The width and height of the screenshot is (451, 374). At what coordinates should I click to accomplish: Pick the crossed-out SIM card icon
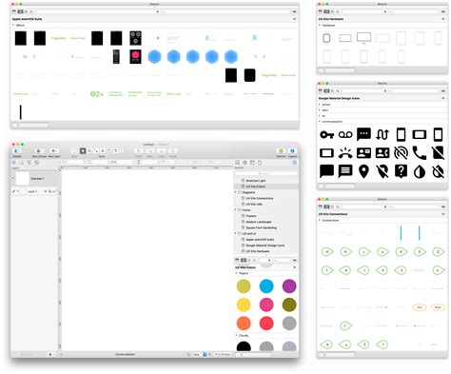438,153
